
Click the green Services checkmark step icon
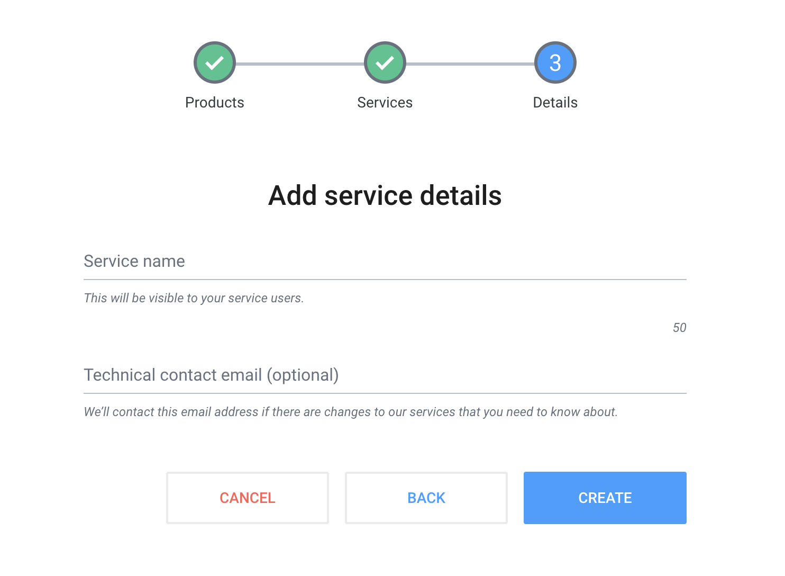(x=385, y=62)
